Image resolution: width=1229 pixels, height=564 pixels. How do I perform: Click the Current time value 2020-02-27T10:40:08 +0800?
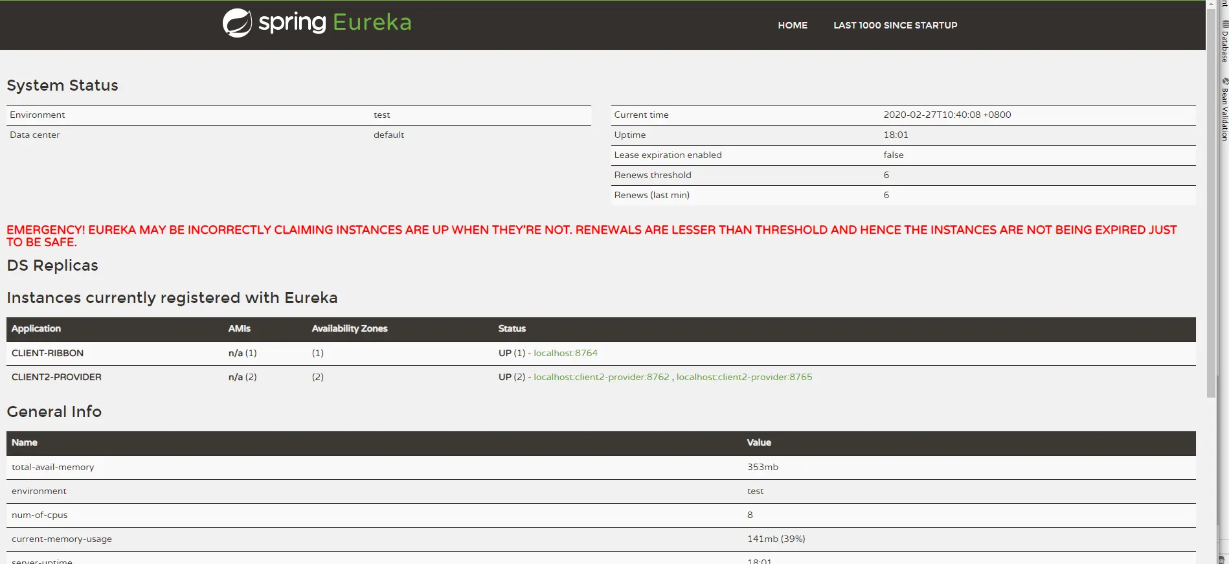pos(947,115)
